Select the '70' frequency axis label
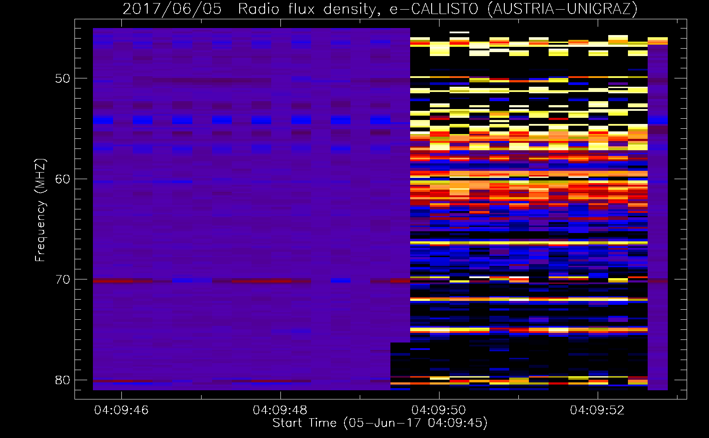Screen dimensions: 709x438 tap(63, 279)
